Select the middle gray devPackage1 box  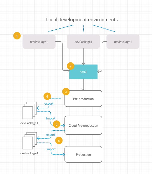pos(83,41)
